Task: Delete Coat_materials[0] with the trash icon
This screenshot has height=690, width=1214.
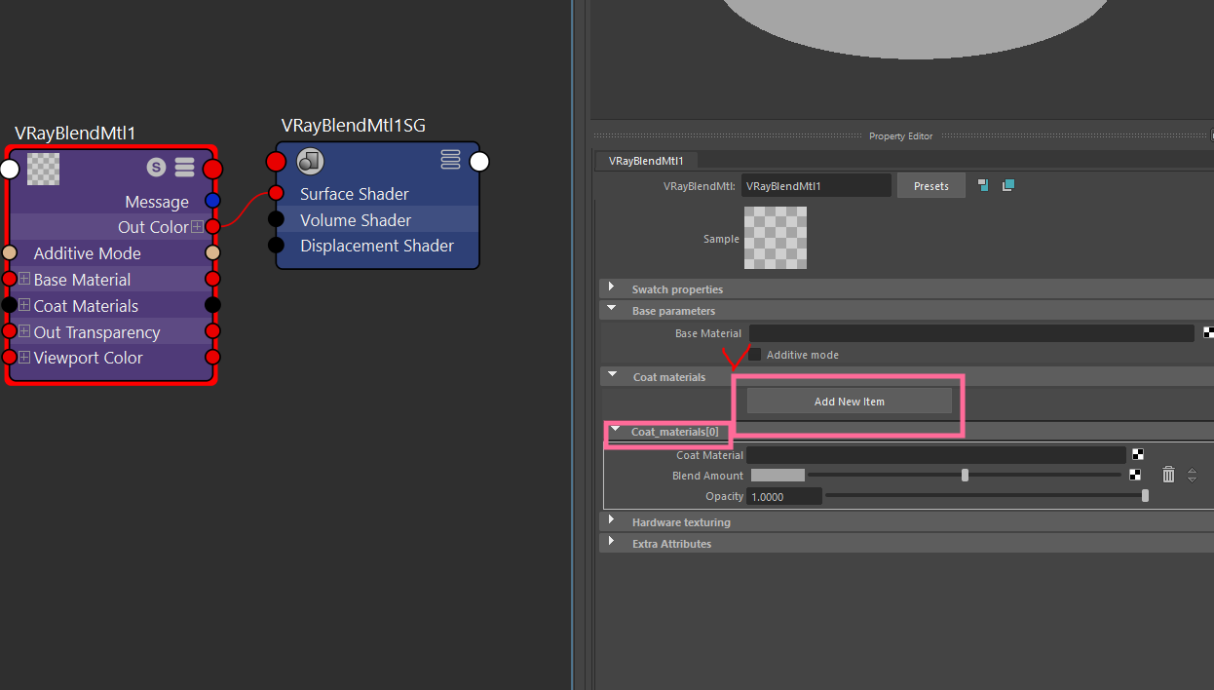Action: click(1168, 475)
